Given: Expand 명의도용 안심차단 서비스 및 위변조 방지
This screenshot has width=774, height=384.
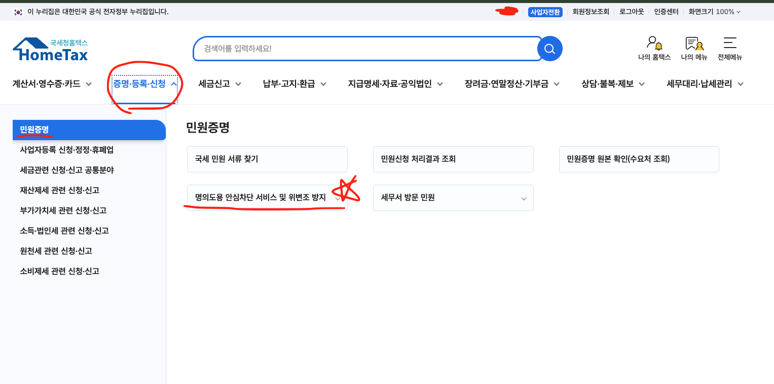Looking at the screenshot, I should pos(267,198).
